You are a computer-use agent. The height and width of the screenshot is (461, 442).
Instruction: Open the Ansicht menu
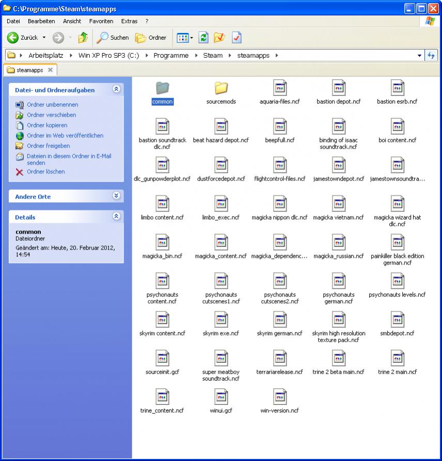pyautogui.click(x=72, y=21)
